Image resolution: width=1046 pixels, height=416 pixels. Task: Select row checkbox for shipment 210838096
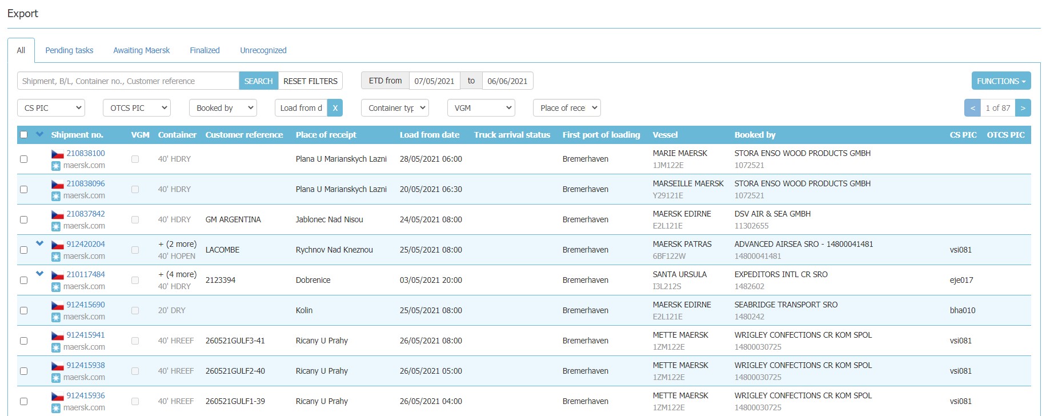click(x=23, y=189)
